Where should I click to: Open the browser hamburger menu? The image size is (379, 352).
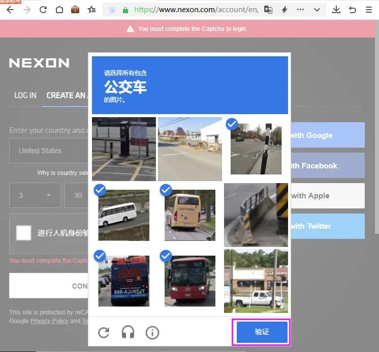coord(369,10)
